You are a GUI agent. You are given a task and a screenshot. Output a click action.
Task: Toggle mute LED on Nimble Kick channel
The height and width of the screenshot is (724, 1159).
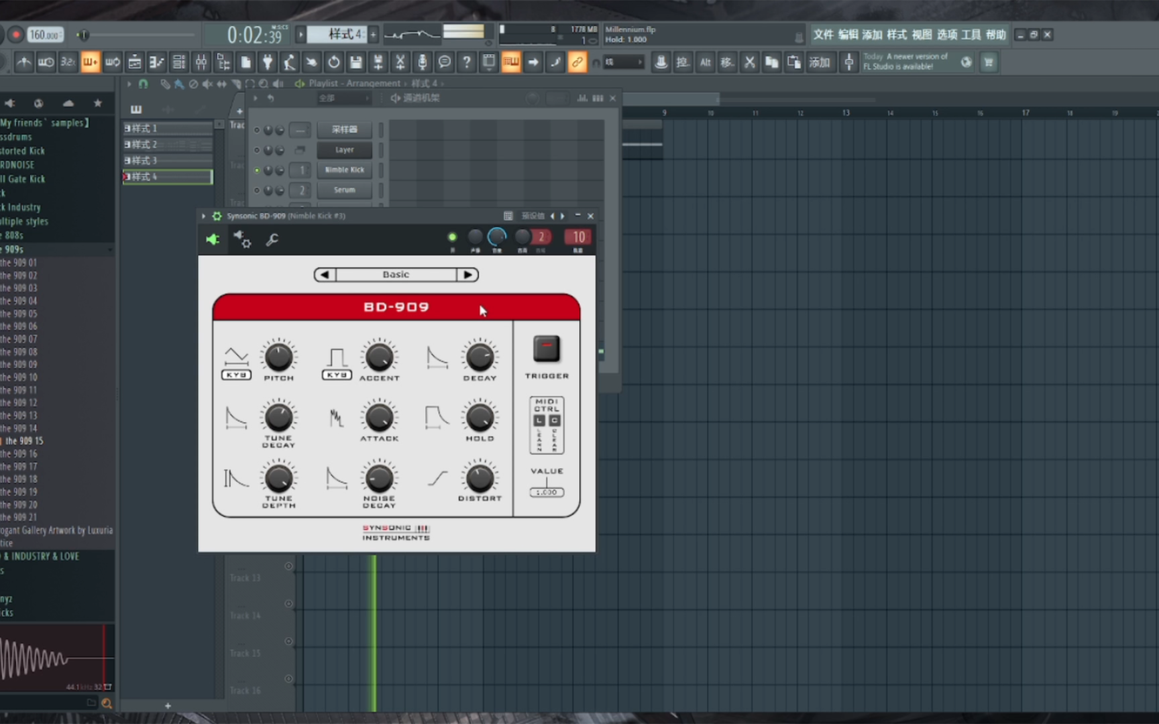[257, 170]
